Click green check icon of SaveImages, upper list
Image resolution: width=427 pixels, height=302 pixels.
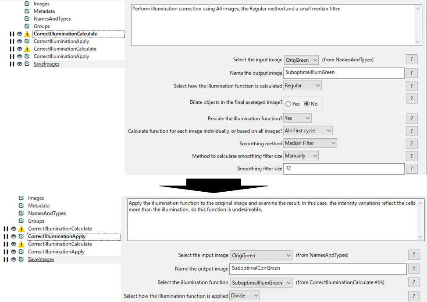click(x=27, y=63)
